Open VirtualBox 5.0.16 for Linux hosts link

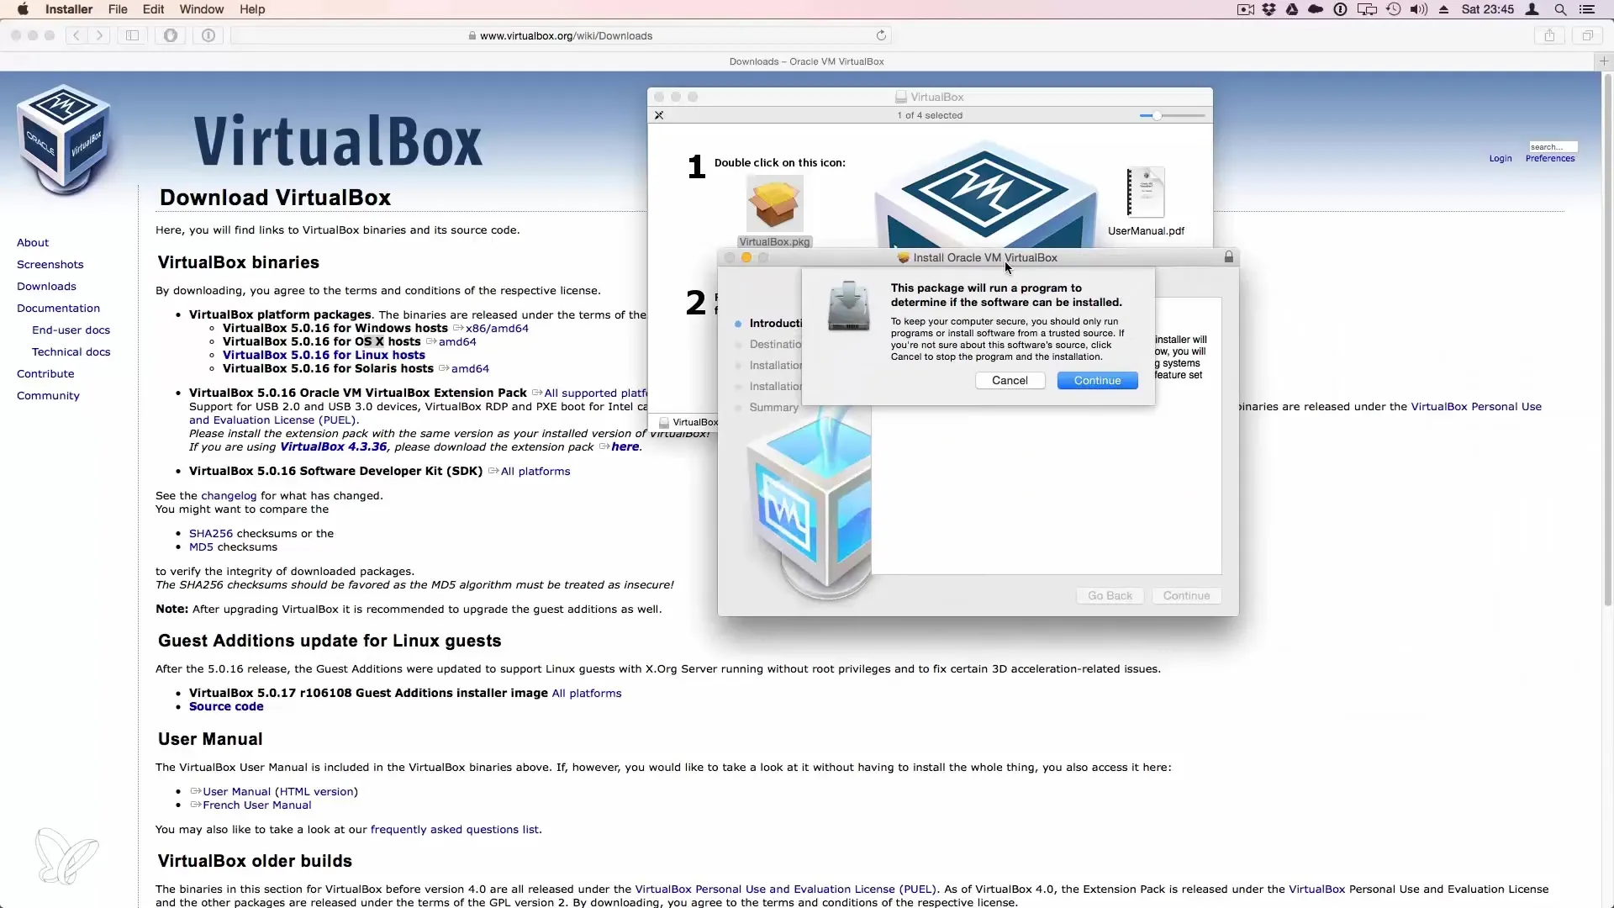[x=324, y=355]
